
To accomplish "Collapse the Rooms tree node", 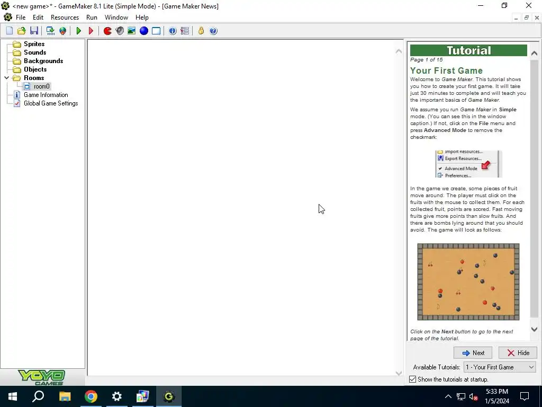I will click(6, 78).
